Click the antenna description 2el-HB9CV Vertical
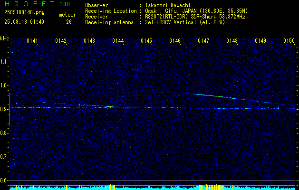Image resolution: width=299 pixels, height=190 pixels. 184,22
